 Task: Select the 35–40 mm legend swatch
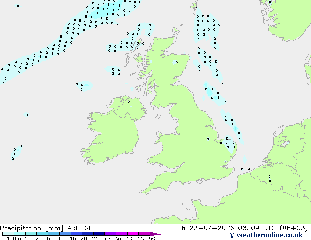click(x=122, y=234)
